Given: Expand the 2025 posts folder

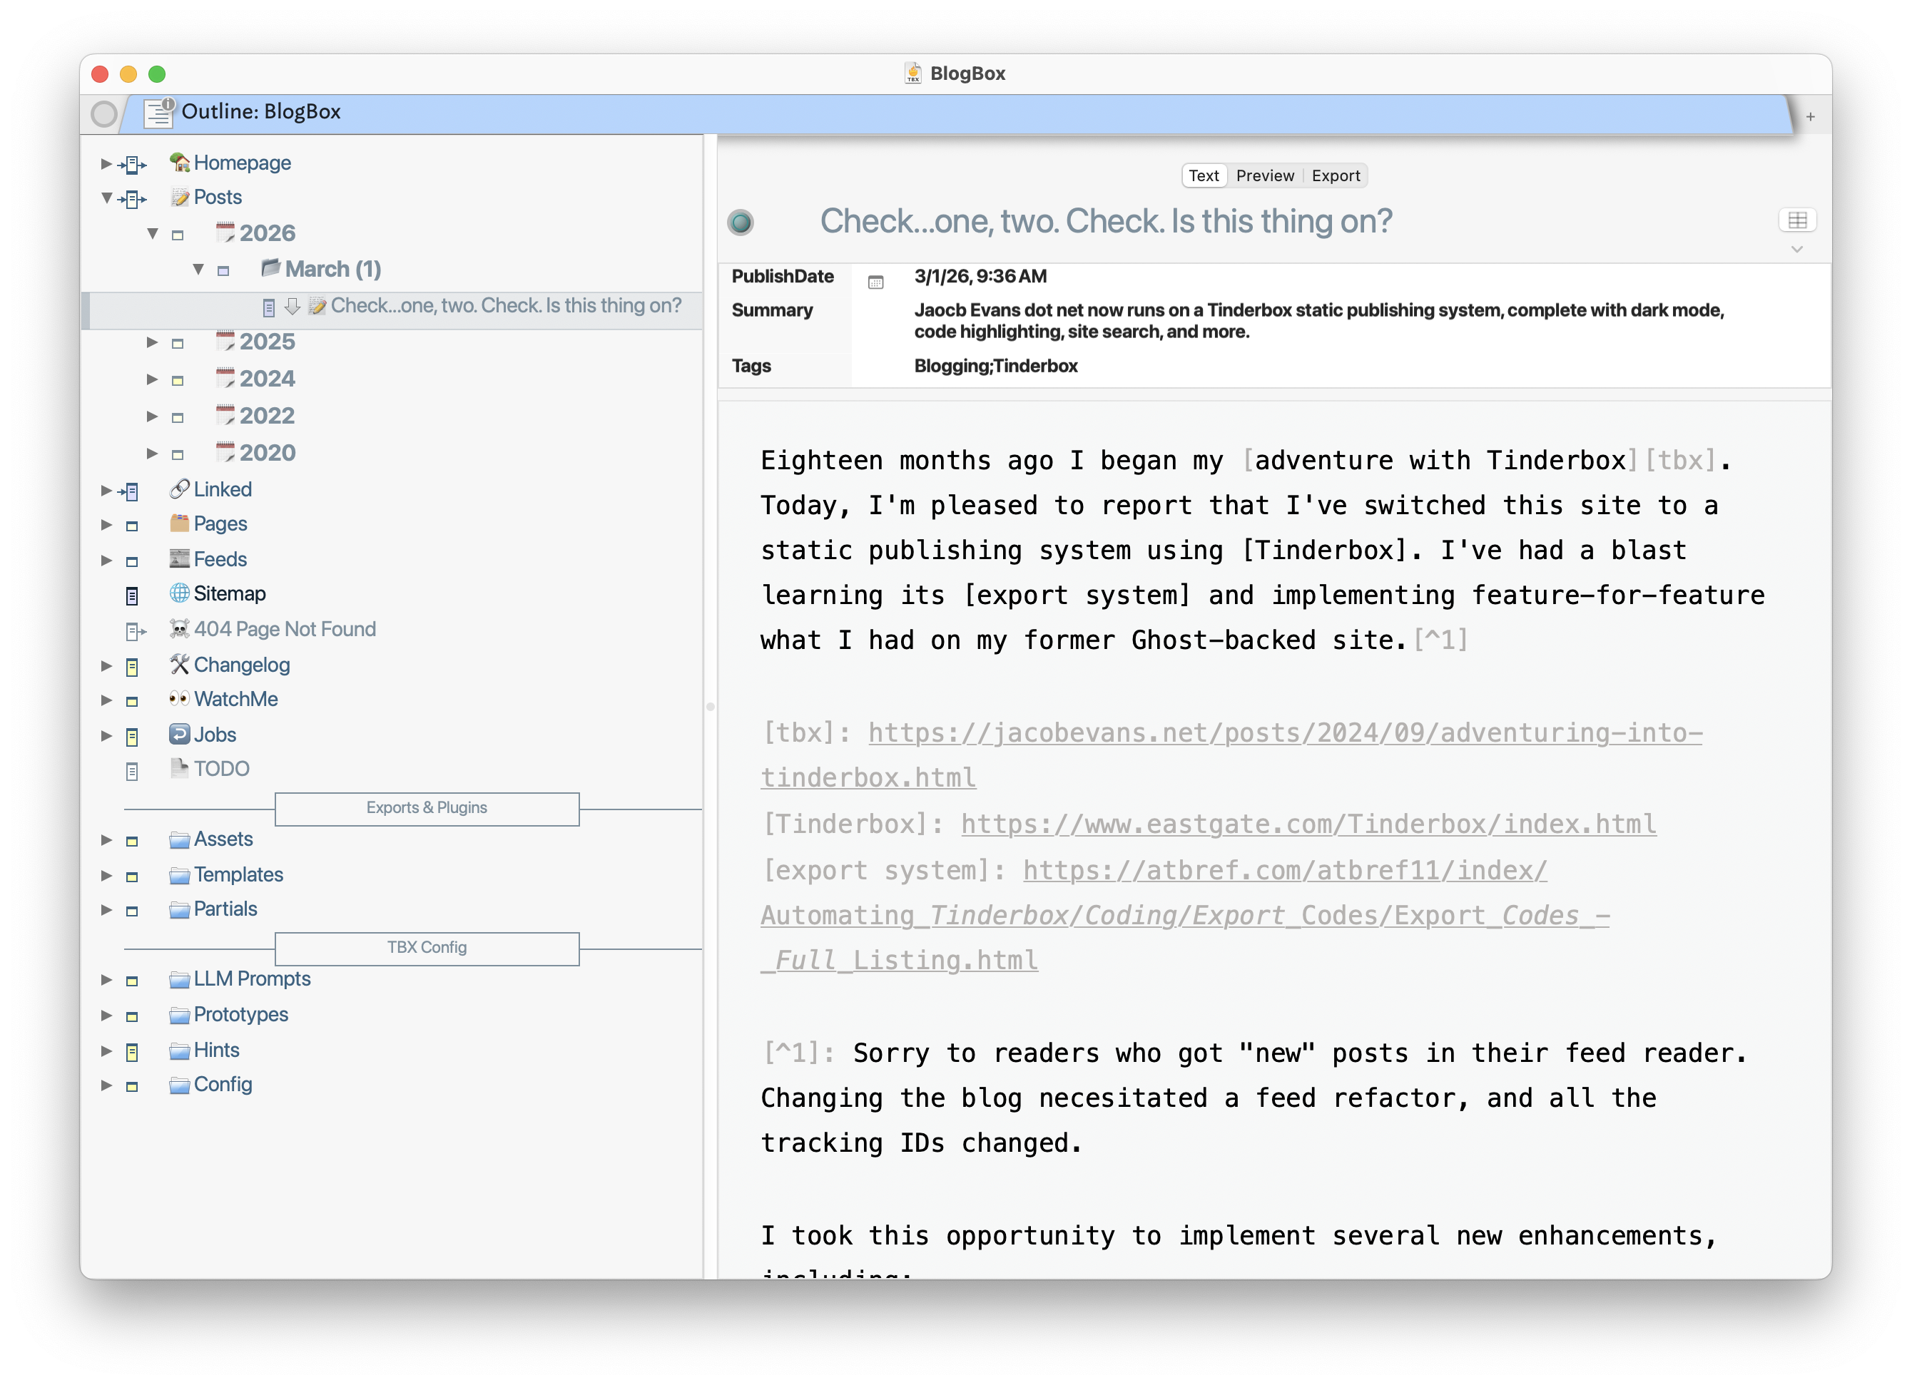Looking at the screenshot, I should 153,342.
